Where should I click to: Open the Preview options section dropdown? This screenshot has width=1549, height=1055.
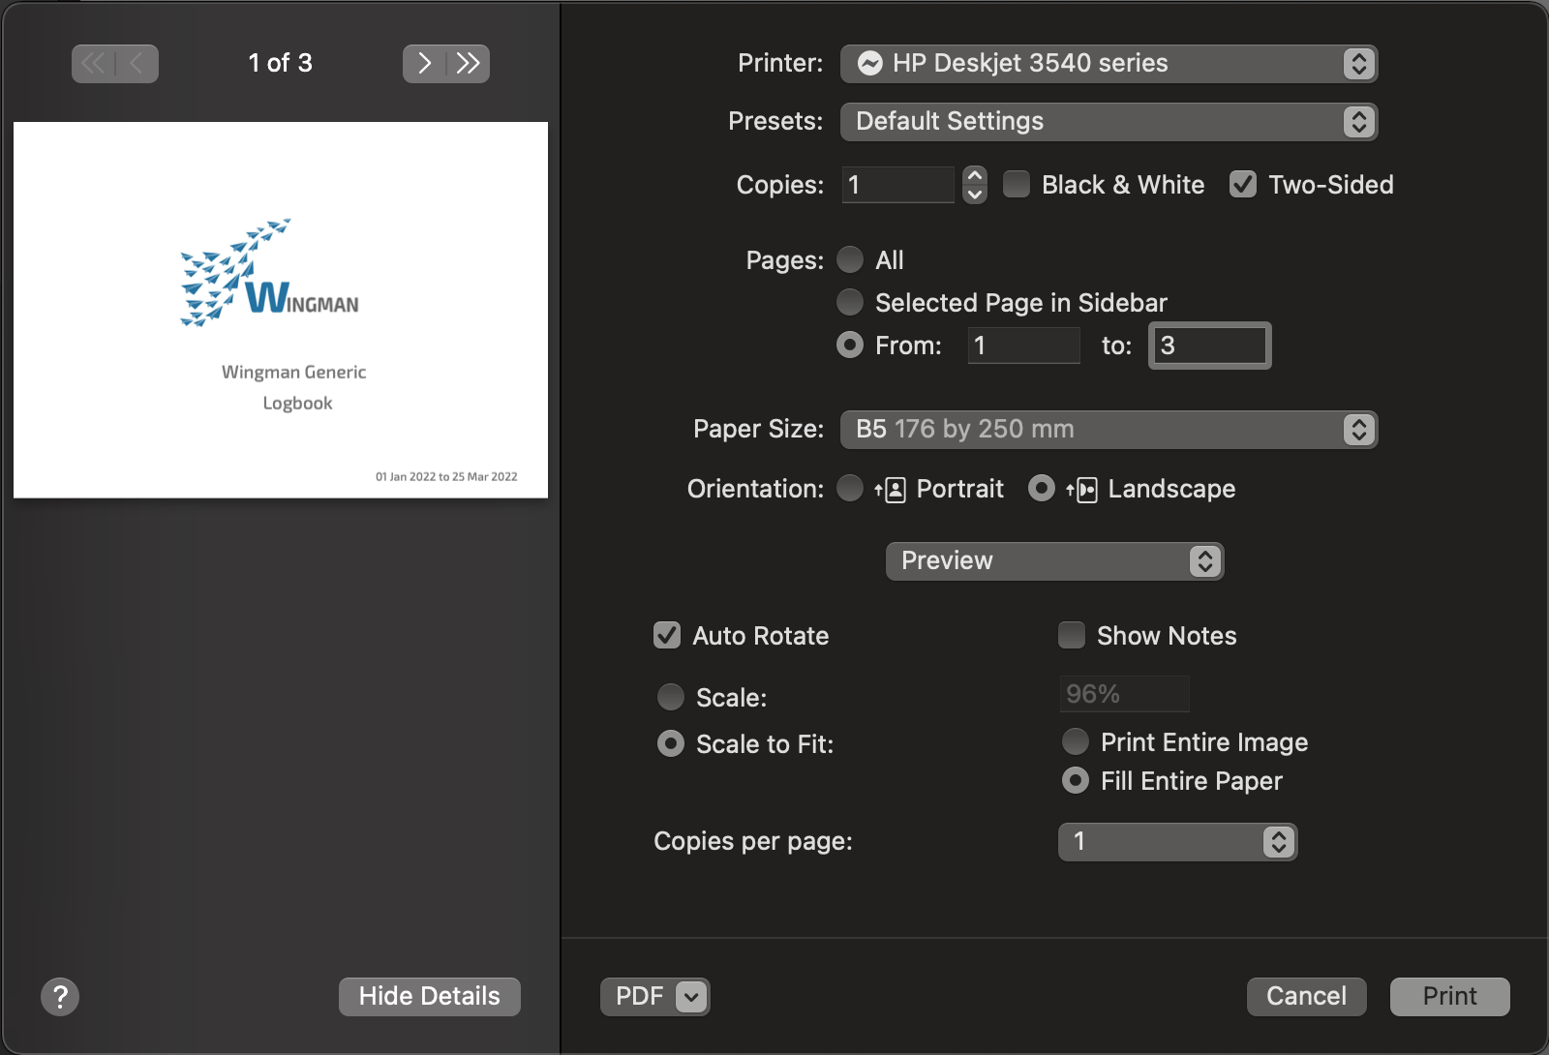pyautogui.click(x=1054, y=561)
